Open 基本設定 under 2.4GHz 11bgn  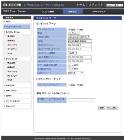[11, 36]
